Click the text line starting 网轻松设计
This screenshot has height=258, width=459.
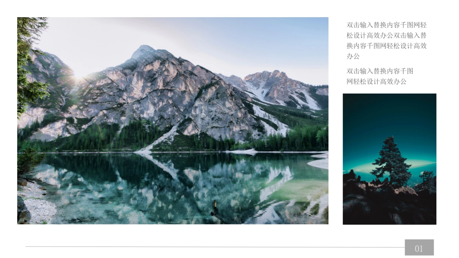pyautogui.click(x=376, y=81)
